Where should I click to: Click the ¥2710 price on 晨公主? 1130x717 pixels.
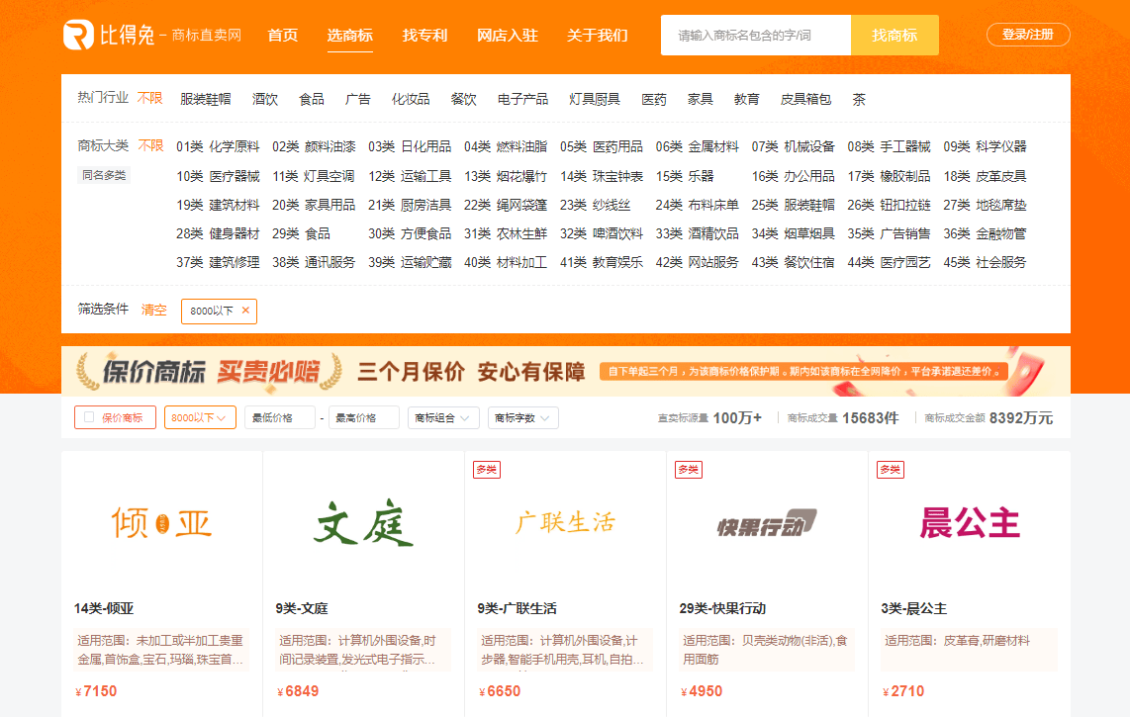click(x=903, y=691)
